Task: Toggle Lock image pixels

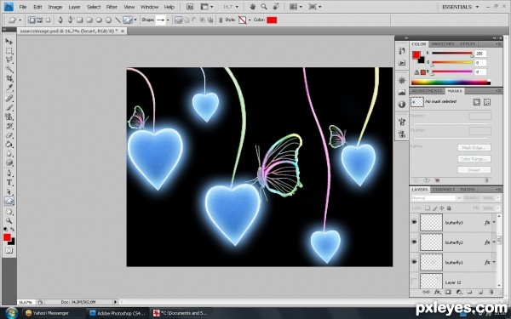Action: click(x=434, y=208)
